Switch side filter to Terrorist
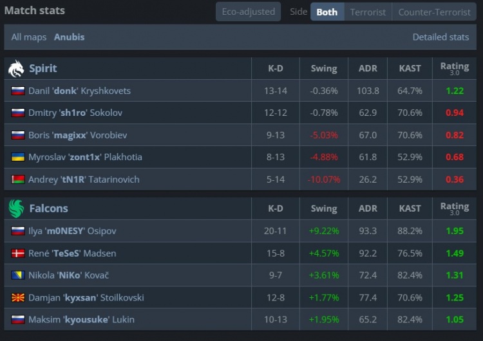Viewport: 483px width, 341px height. pos(368,12)
